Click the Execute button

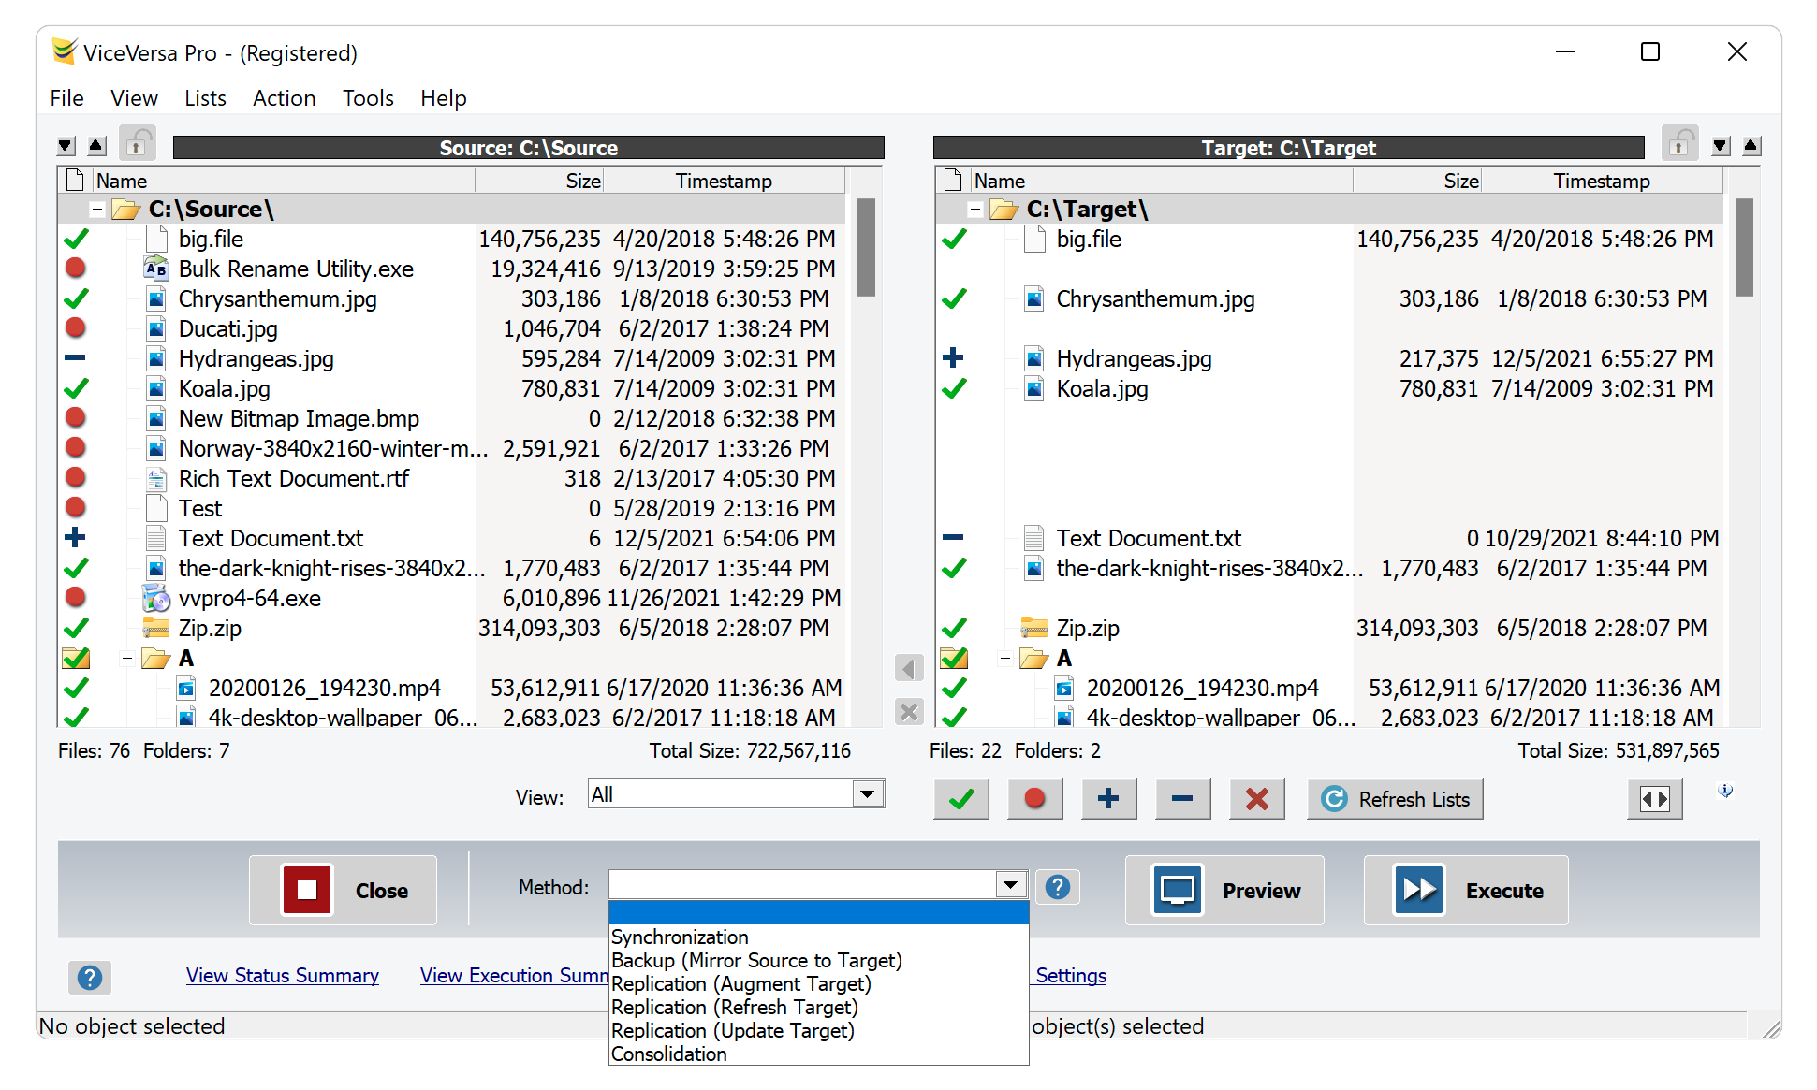pyautogui.click(x=1466, y=890)
